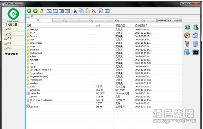This screenshot has width=203, height=129.
Task: Open the Messenger people icon
Action: tap(195, 27)
